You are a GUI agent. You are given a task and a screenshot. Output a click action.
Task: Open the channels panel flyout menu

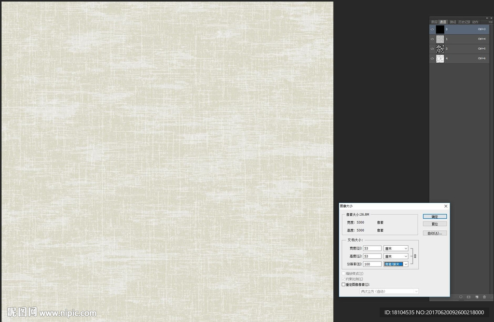[x=490, y=22]
